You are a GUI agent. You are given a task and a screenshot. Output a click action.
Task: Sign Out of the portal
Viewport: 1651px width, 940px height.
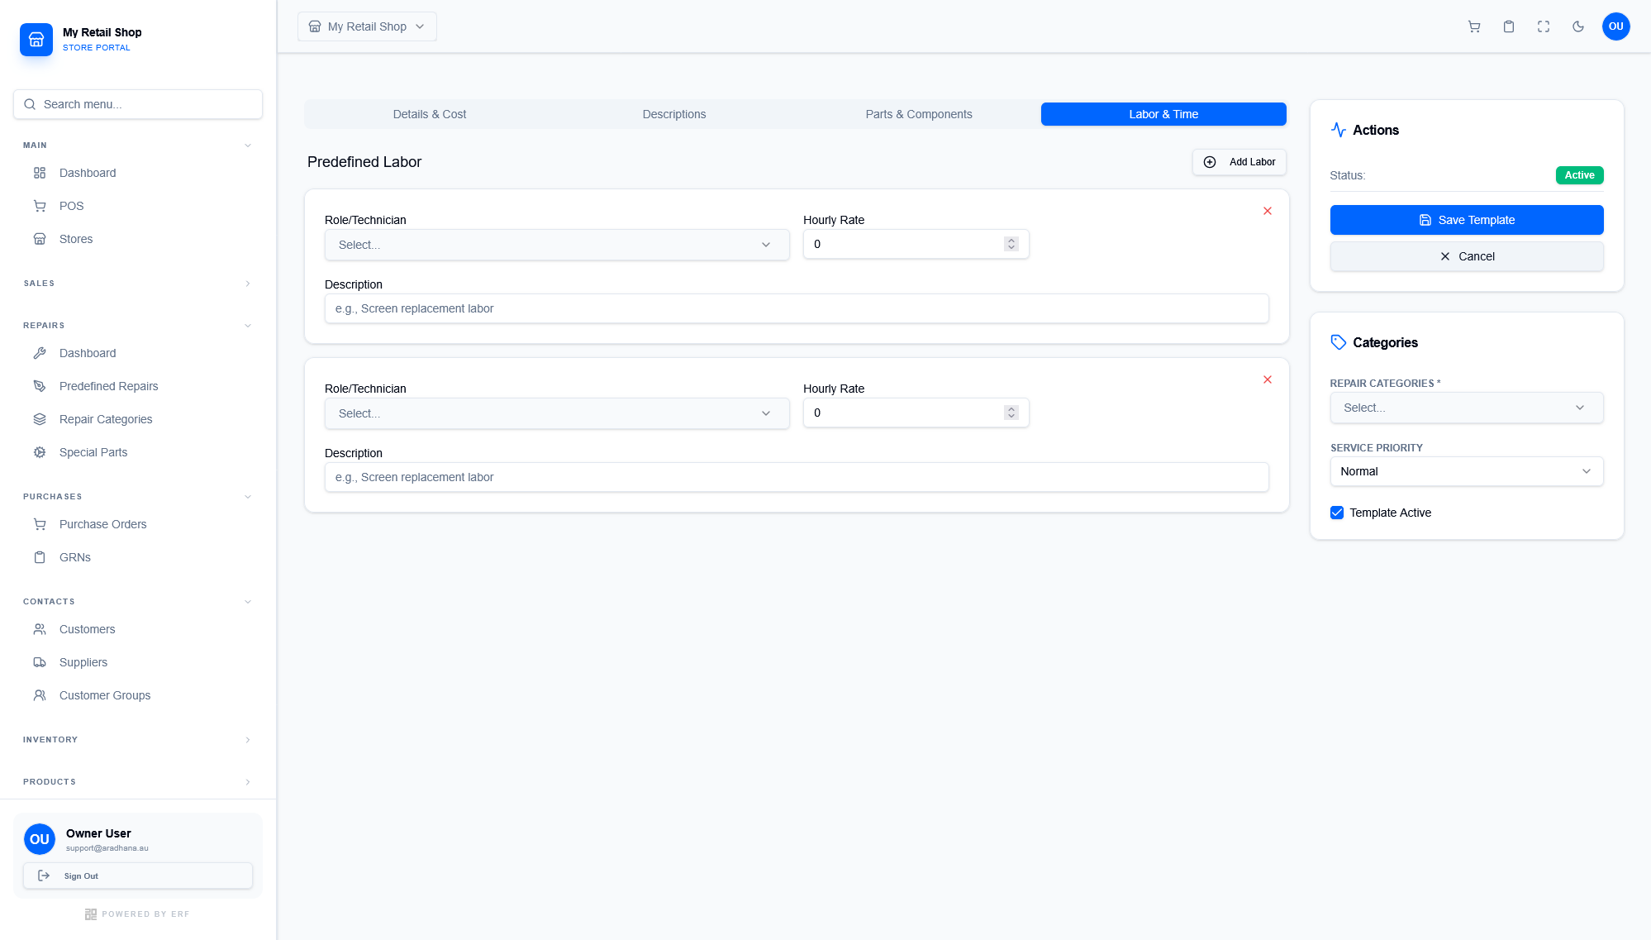138,876
